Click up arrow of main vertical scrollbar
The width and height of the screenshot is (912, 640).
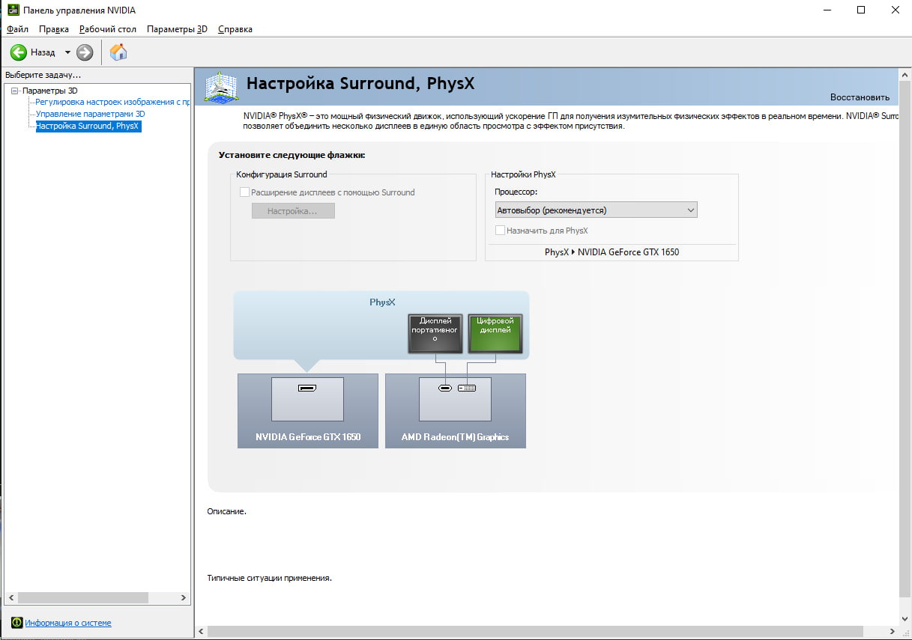pyautogui.click(x=905, y=75)
